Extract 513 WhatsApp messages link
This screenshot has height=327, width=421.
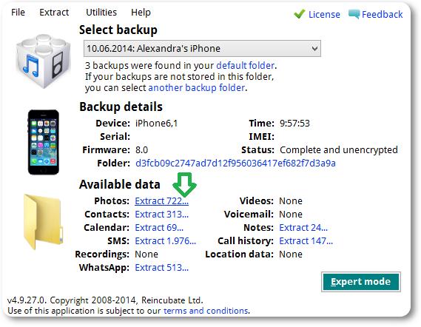click(x=161, y=268)
